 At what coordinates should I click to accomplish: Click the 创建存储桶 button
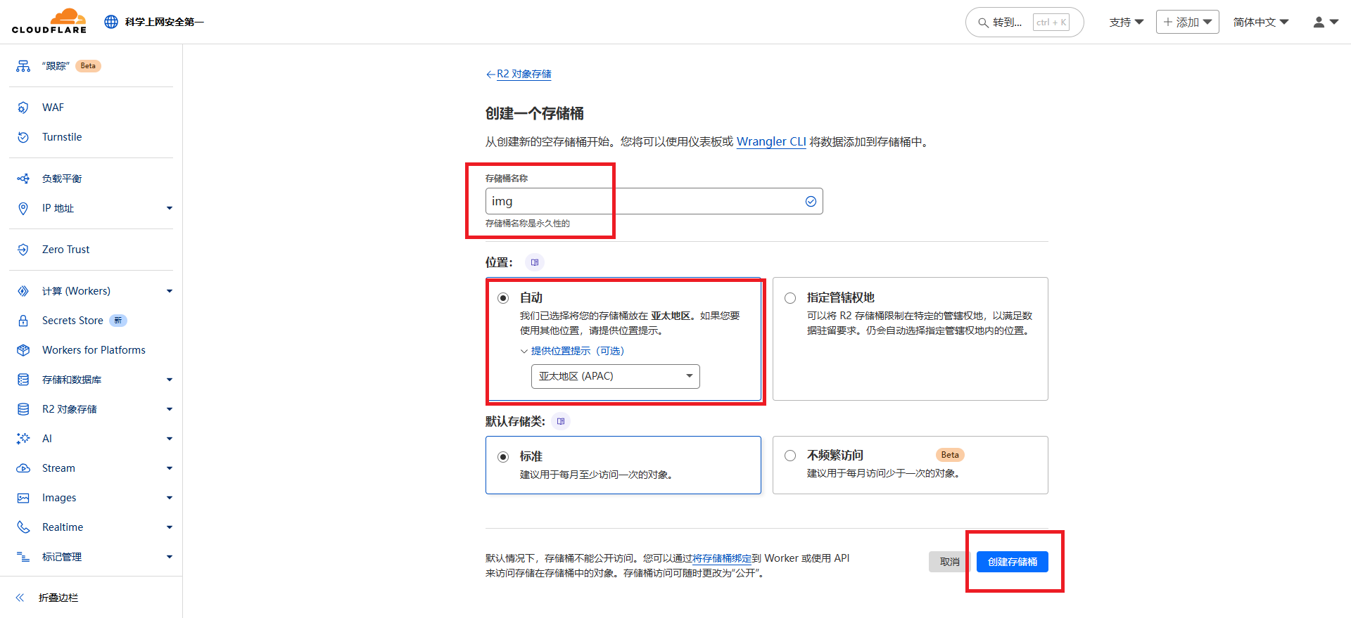1012,562
